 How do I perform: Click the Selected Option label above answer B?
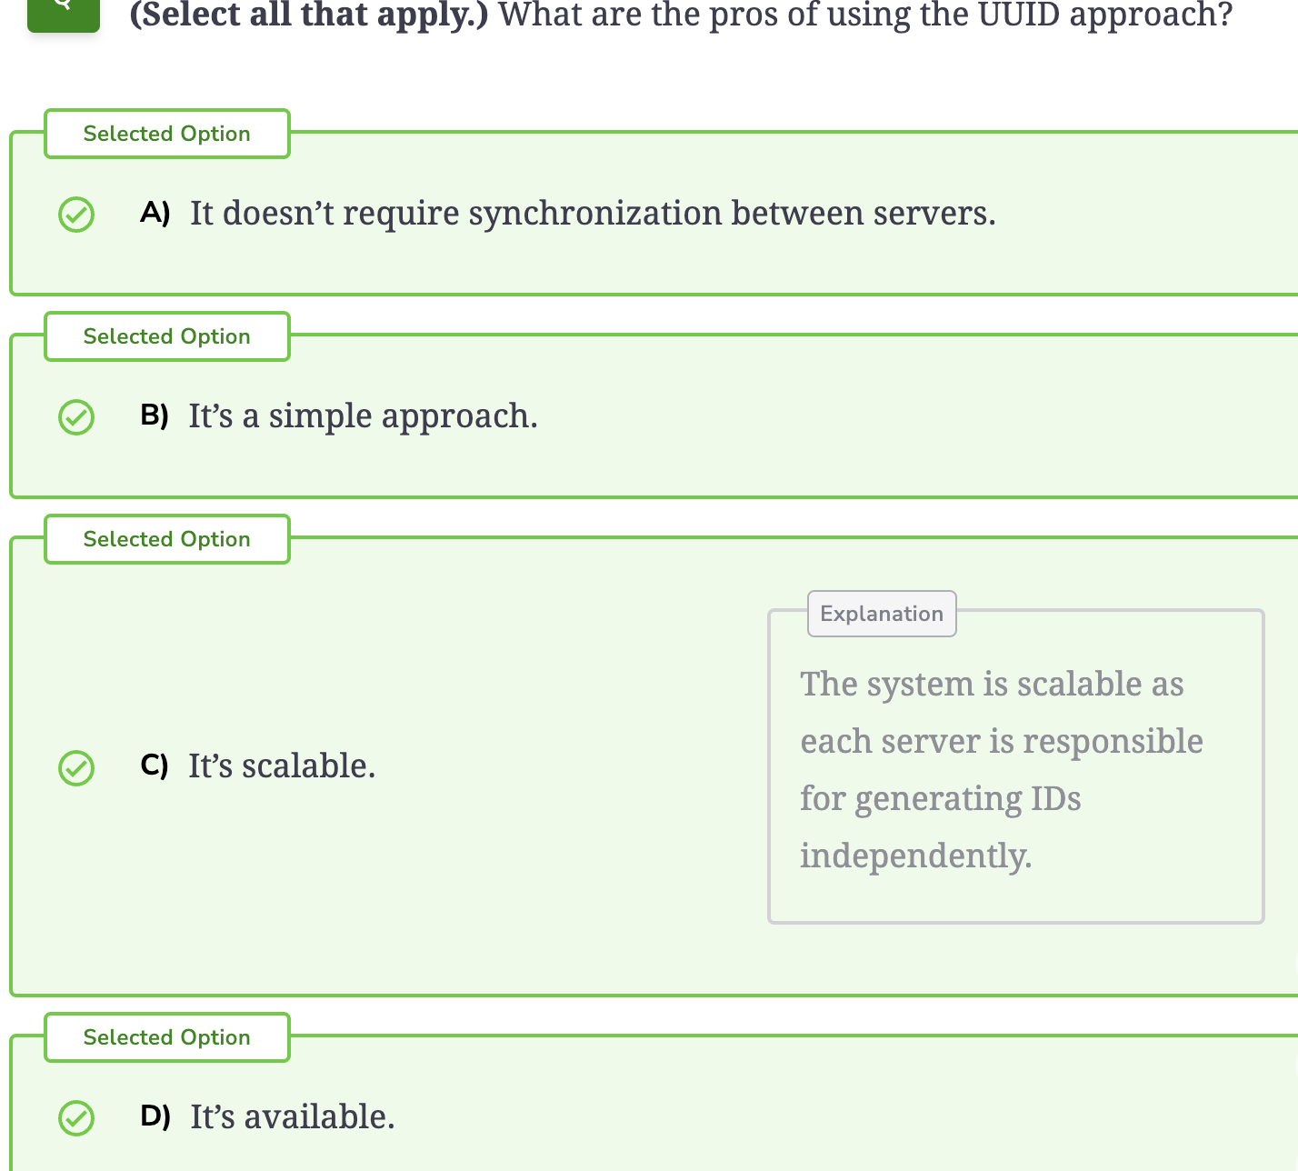[x=167, y=336]
